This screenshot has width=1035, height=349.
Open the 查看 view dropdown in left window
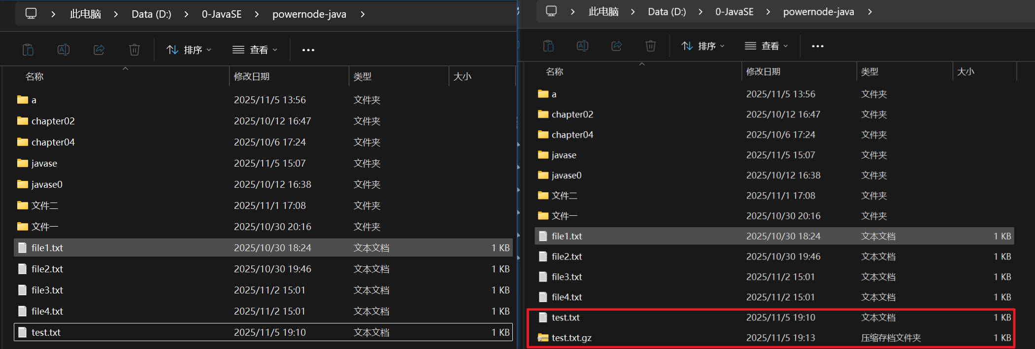255,50
